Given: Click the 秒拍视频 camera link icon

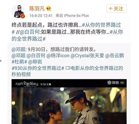Looking at the screenshot, I should point(68,68).
